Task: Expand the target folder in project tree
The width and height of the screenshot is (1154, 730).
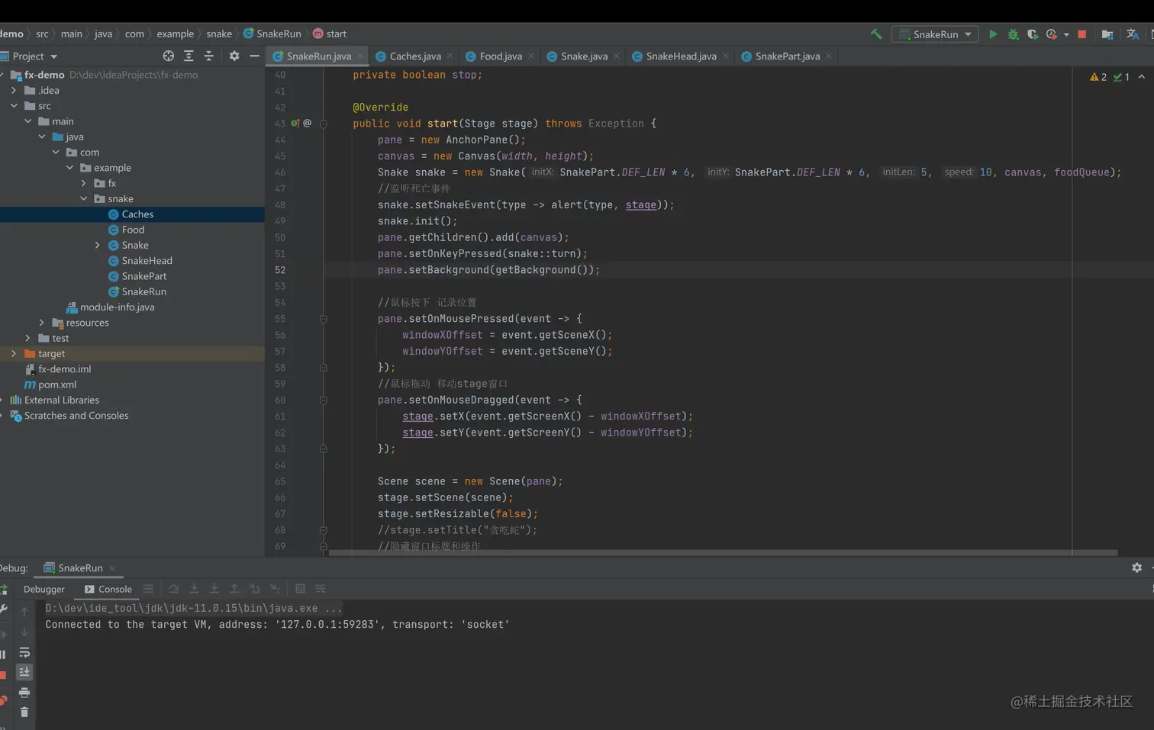Action: coord(14,354)
